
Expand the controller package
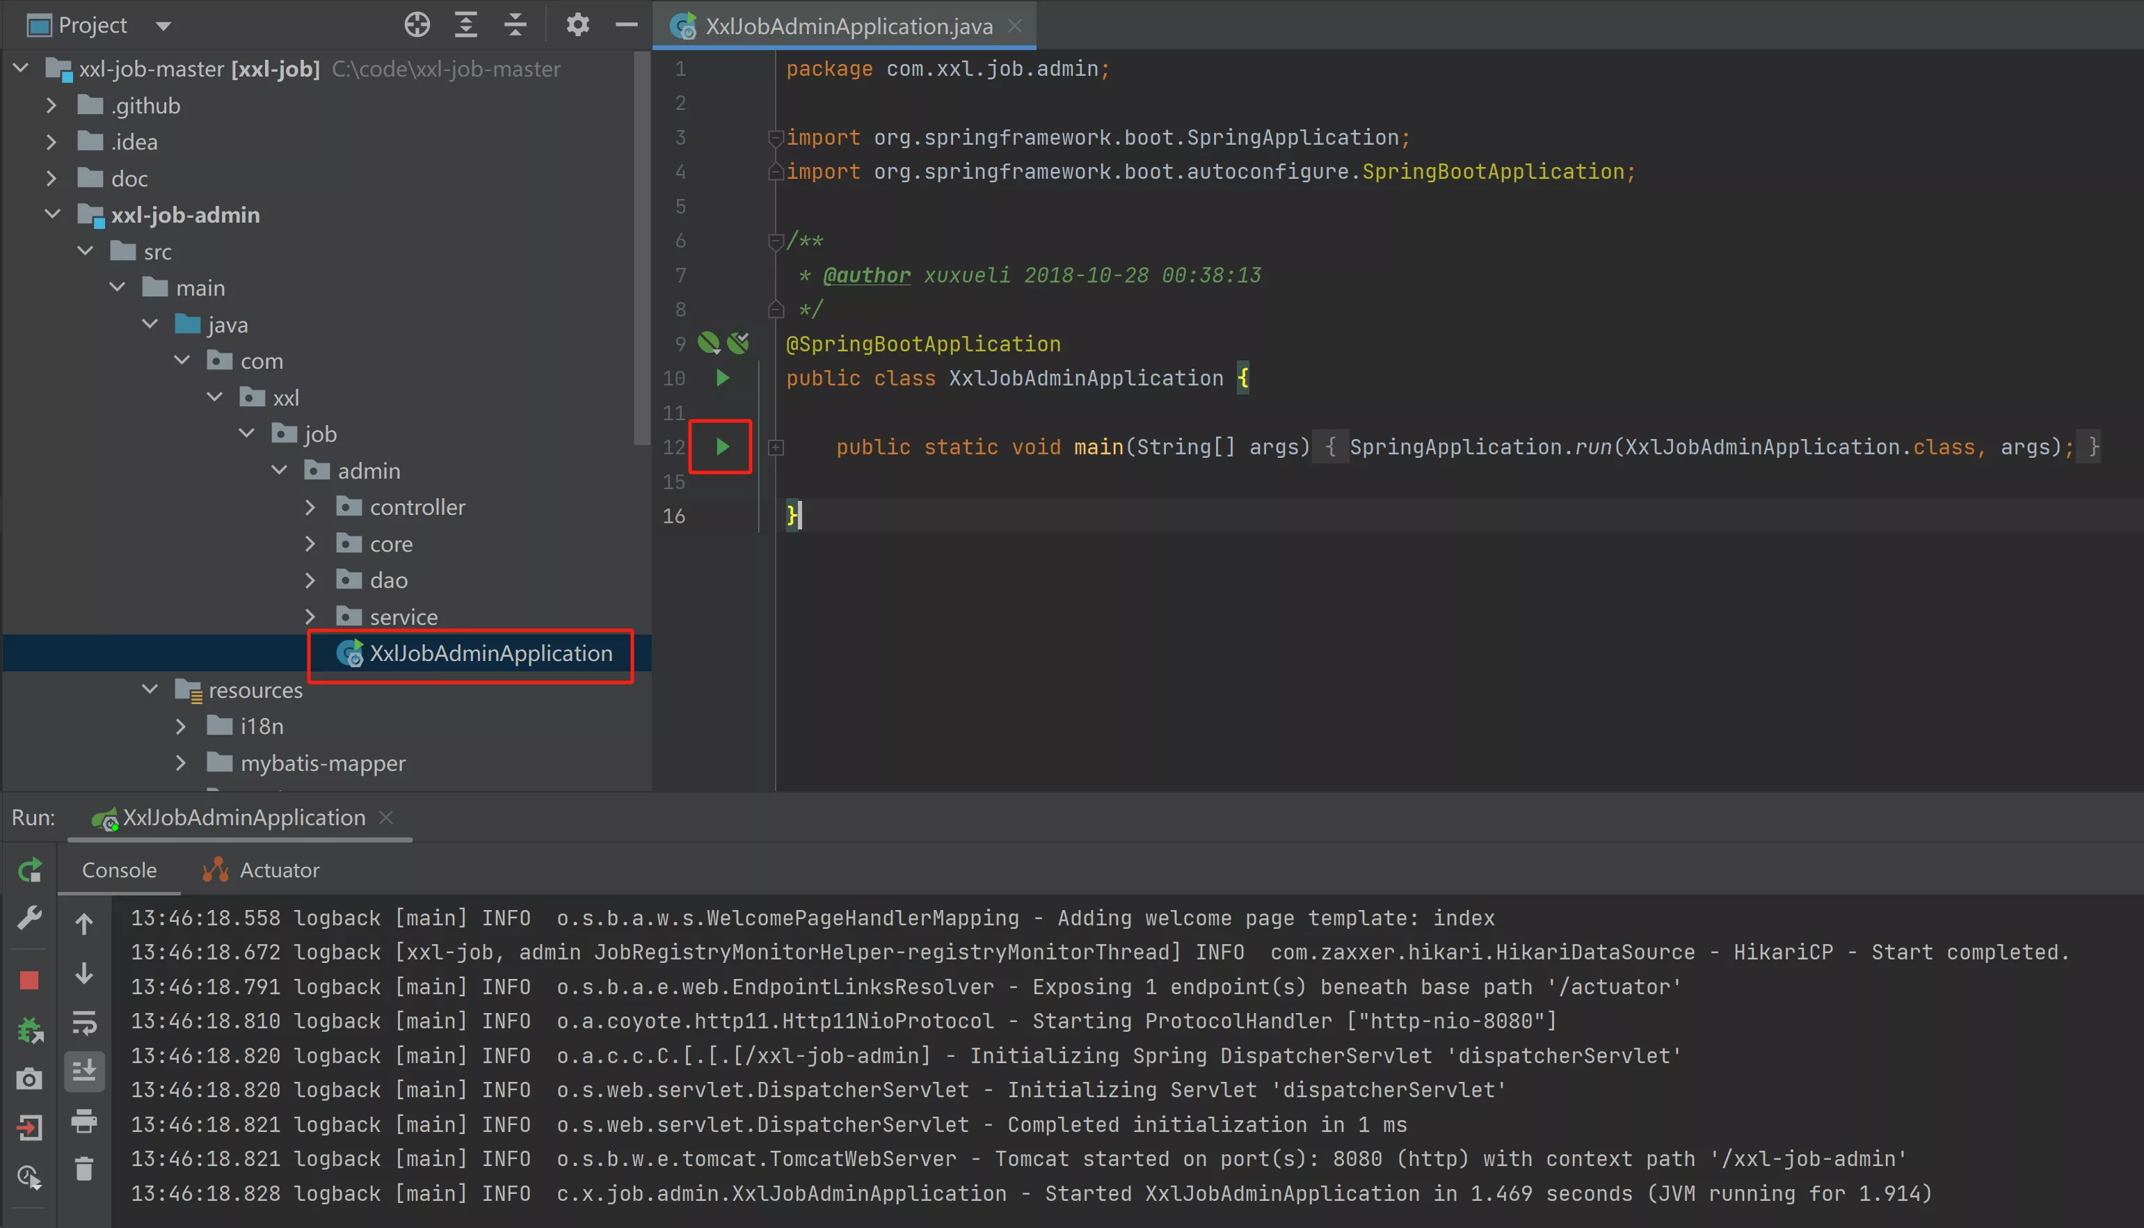(310, 507)
